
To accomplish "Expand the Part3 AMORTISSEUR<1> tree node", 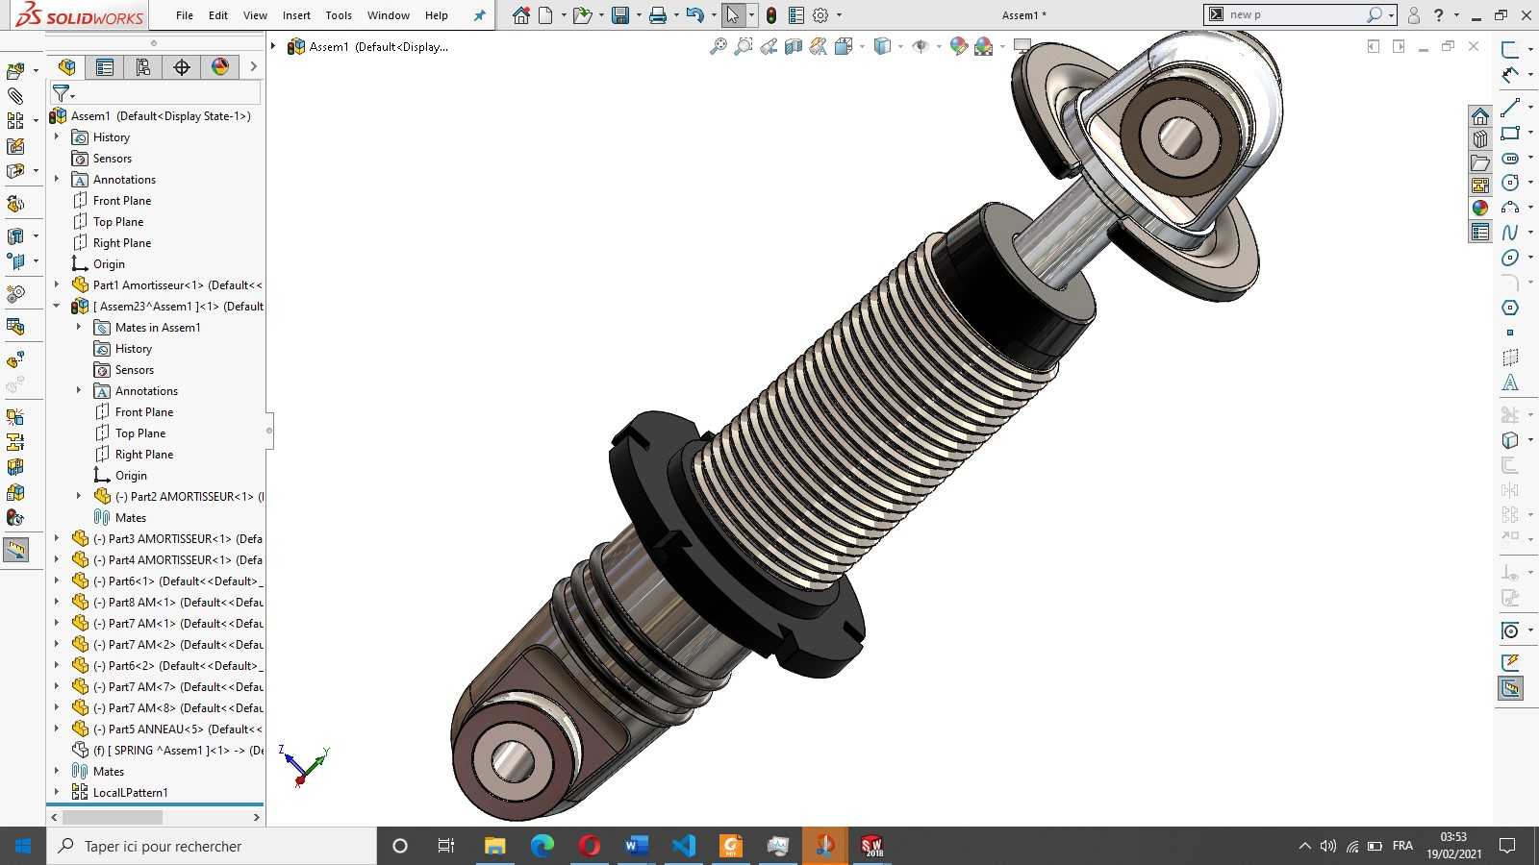I will [57, 538].
